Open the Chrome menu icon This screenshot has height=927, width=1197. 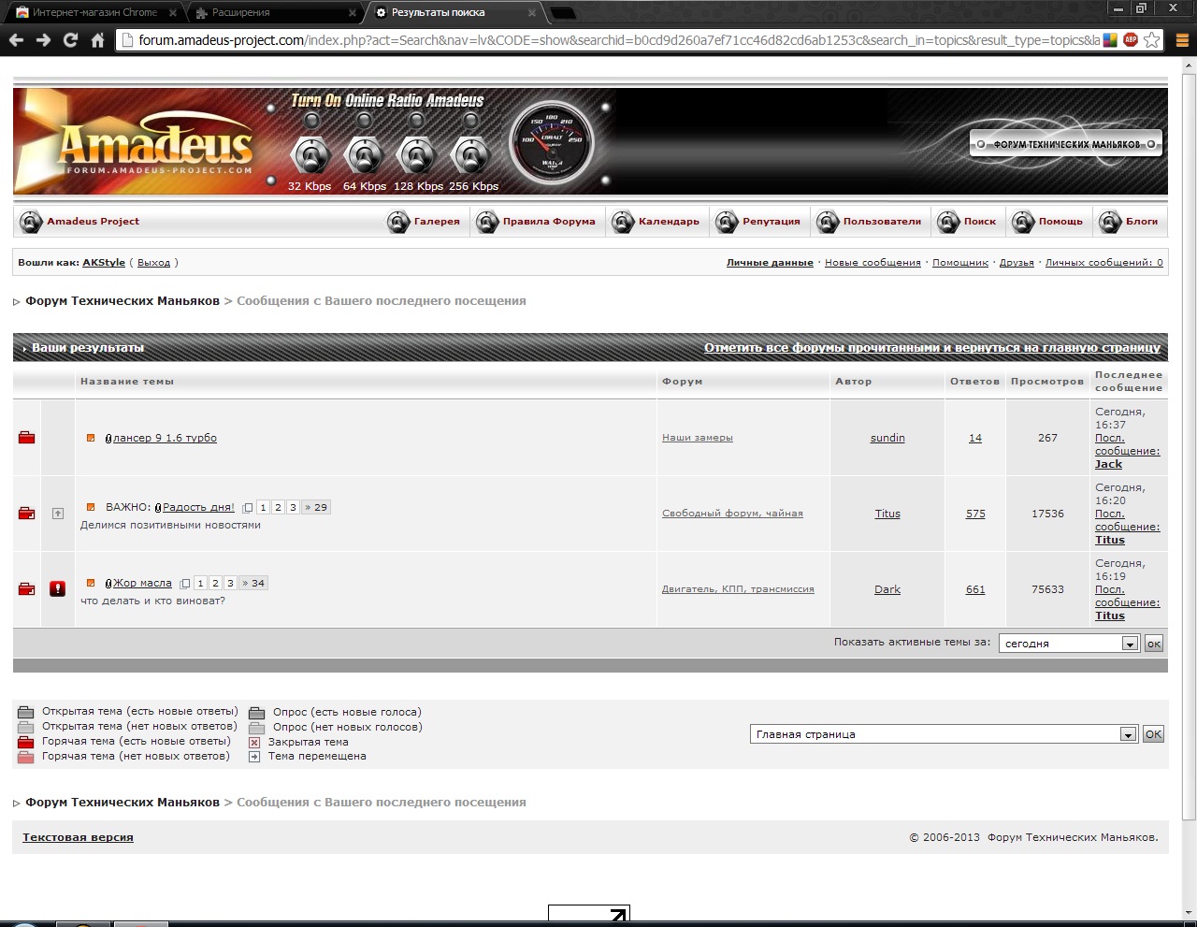click(1182, 40)
